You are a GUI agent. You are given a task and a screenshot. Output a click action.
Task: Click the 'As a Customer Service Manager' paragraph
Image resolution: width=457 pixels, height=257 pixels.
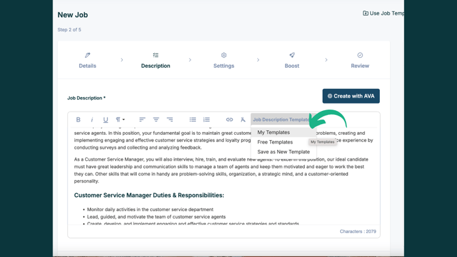221,170
